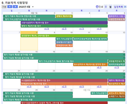The height and width of the screenshot is (104, 127).
Task: Click the 8월 1일 date label
Action: pos(34,13)
